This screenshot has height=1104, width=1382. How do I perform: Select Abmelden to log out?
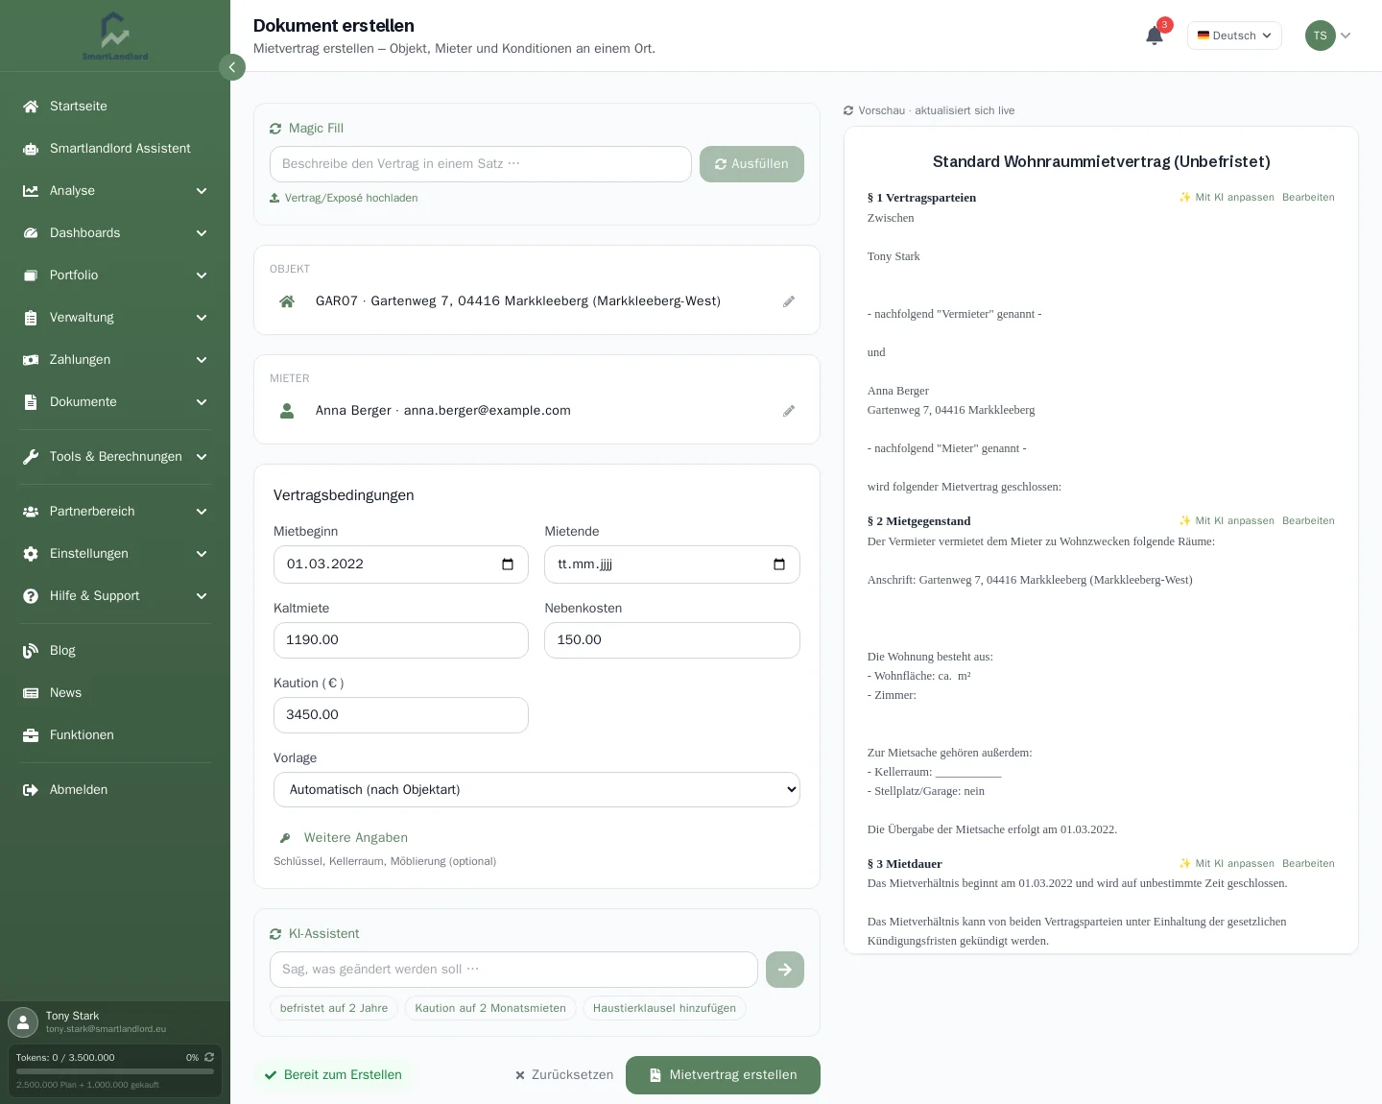pos(115,790)
